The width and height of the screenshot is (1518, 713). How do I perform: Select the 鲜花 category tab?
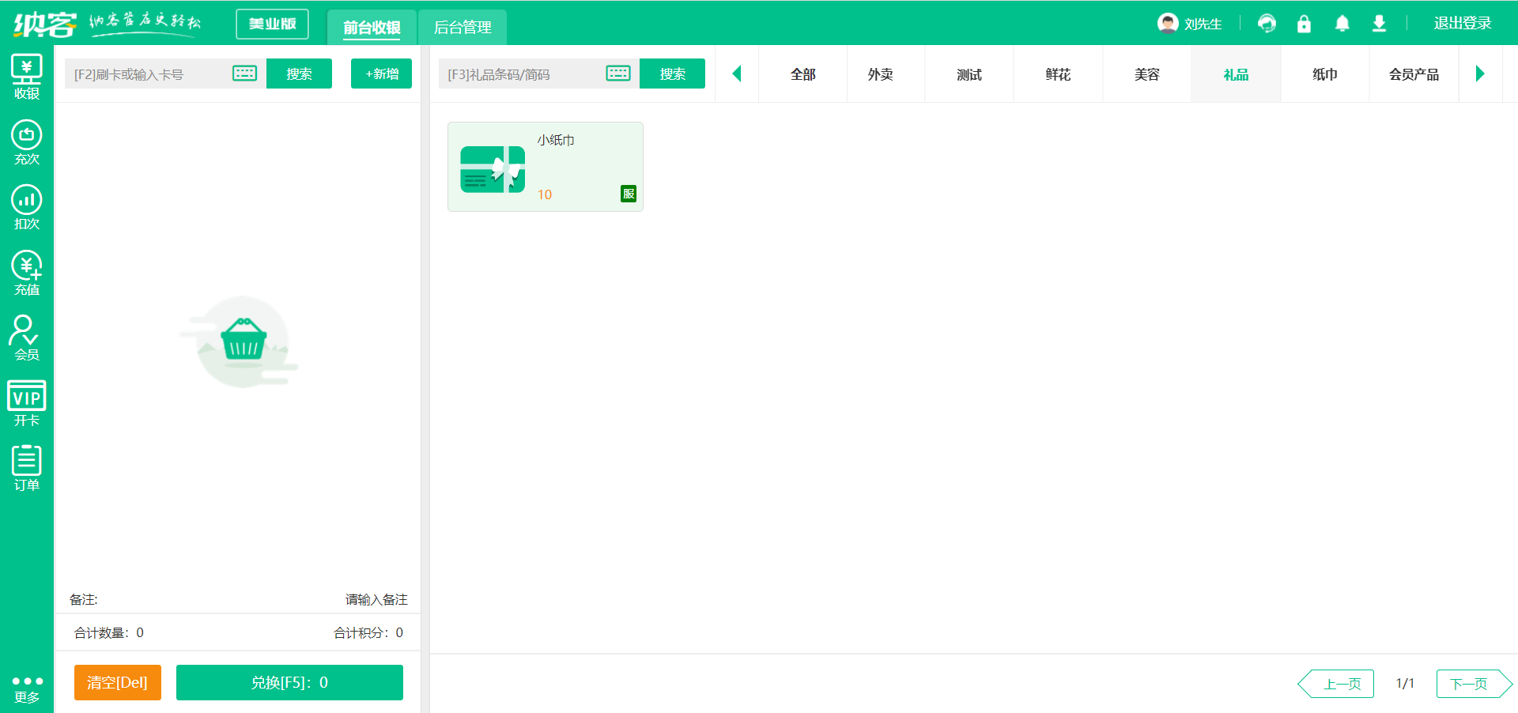click(x=1058, y=74)
